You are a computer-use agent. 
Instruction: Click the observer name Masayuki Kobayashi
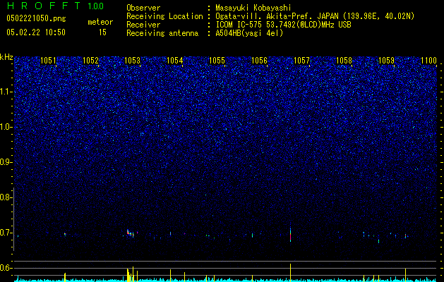point(253,8)
